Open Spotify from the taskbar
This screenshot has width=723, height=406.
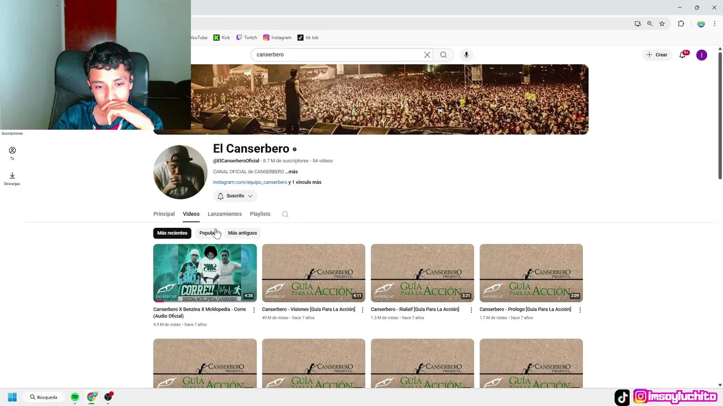(x=75, y=397)
